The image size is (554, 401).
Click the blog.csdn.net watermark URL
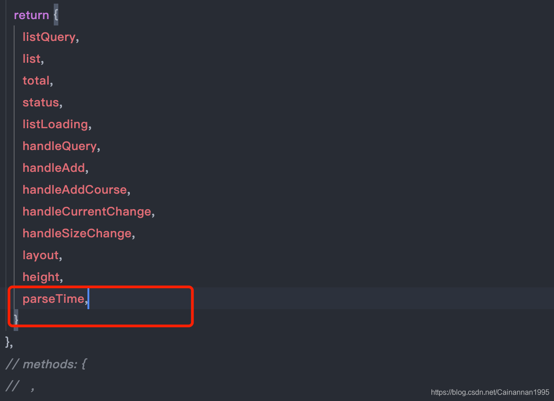click(x=490, y=392)
